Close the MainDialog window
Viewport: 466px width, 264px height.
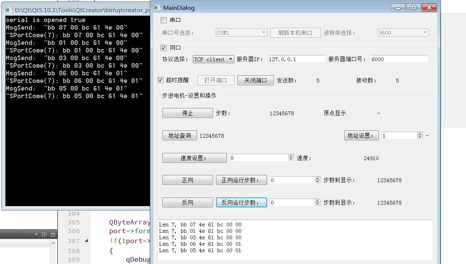(429, 8)
